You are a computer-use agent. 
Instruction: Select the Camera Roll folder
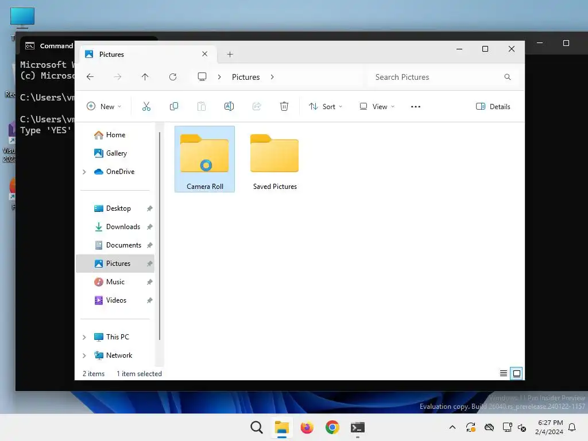[x=205, y=159]
